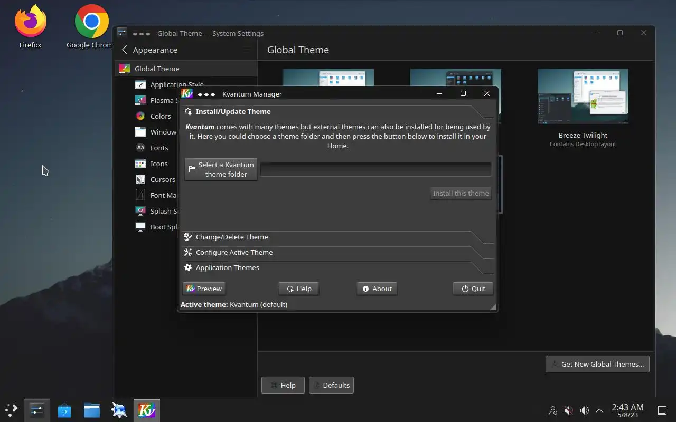This screenshot has width=676, height=422.
Task: Click the Install this theme button
Action: pyautogui.click(x=461, y=193)
